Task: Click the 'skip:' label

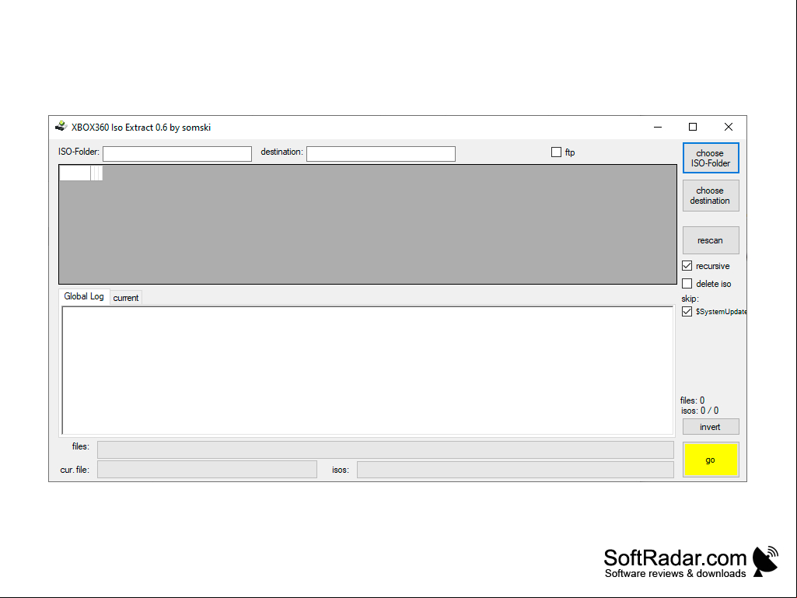Action: (x=690, y=299)
